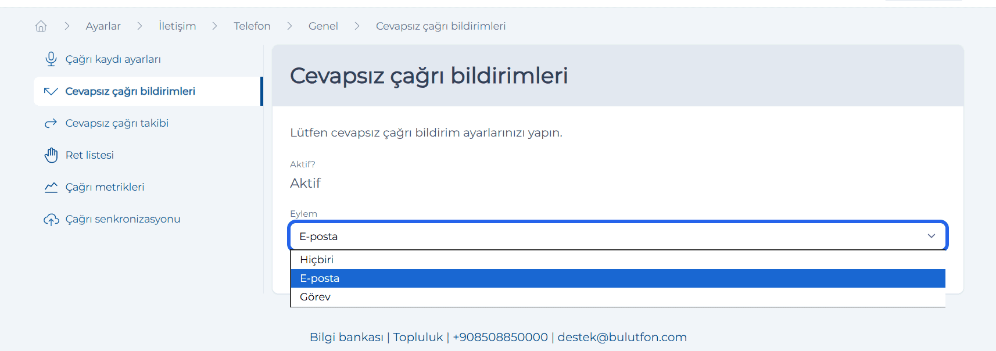
Task: Open Çağrı kaydı ayarları menu item
Action: 113,59
